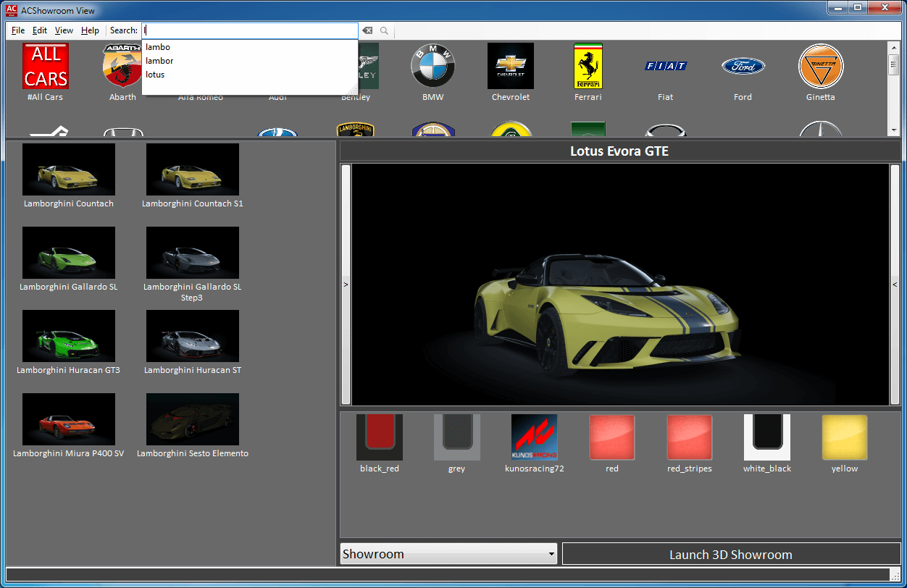Select the Lamborghini Sesto Elemento thumbnail

click(193, 419)
